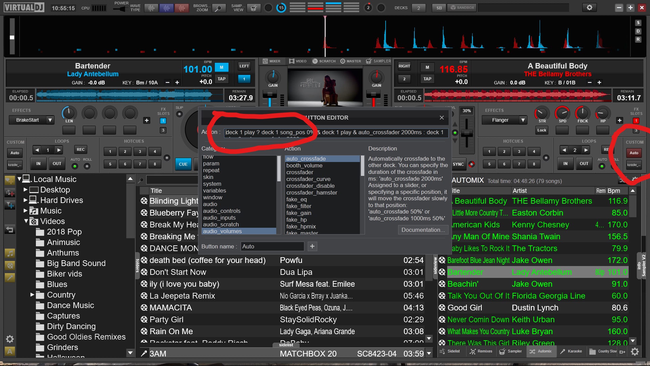Click the search magnifier in browser

click(x=141, y=180)
